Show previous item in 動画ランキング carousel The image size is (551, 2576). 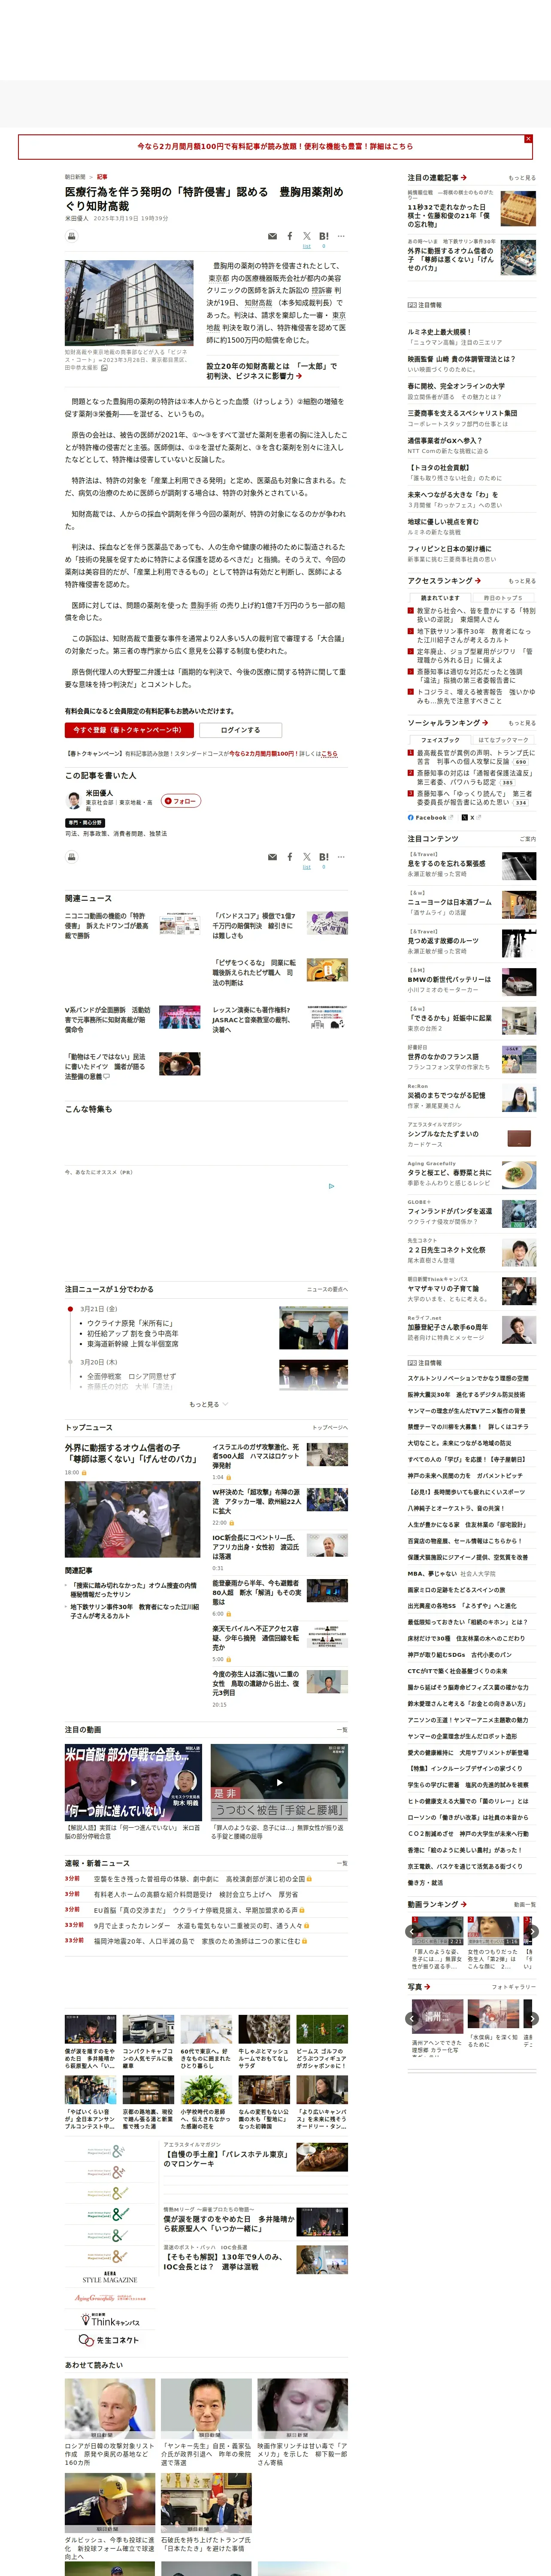point(412,1932)
